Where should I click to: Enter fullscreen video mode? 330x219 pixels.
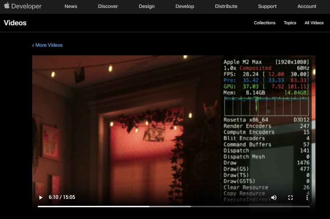point(290,197)
